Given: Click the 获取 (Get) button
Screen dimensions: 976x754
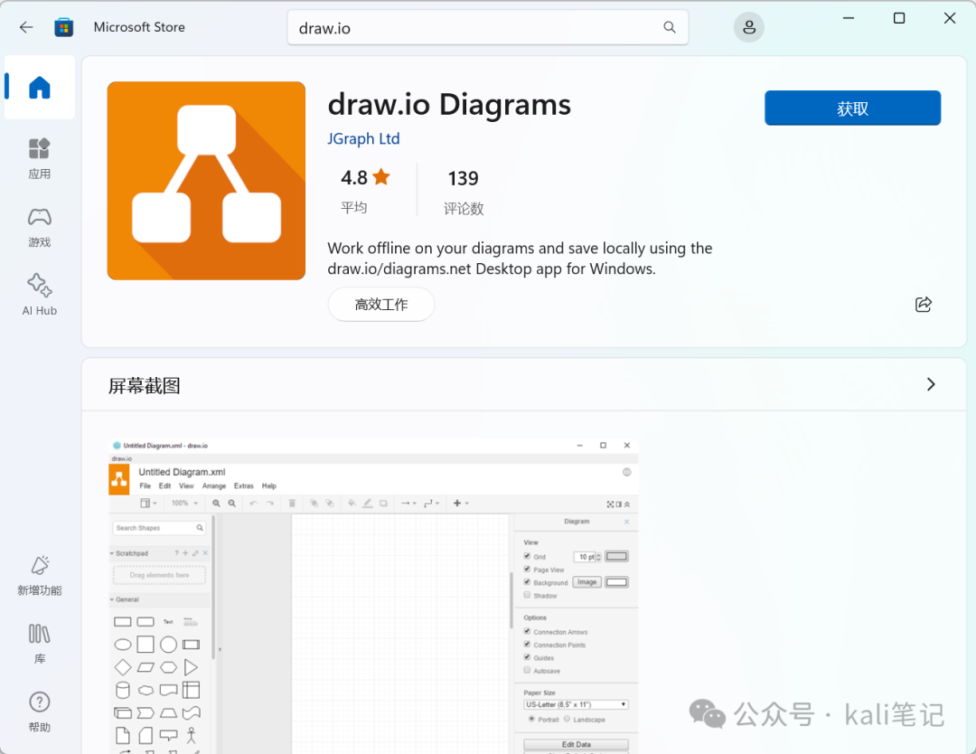Looking at the screenshot, I should 852,108.
